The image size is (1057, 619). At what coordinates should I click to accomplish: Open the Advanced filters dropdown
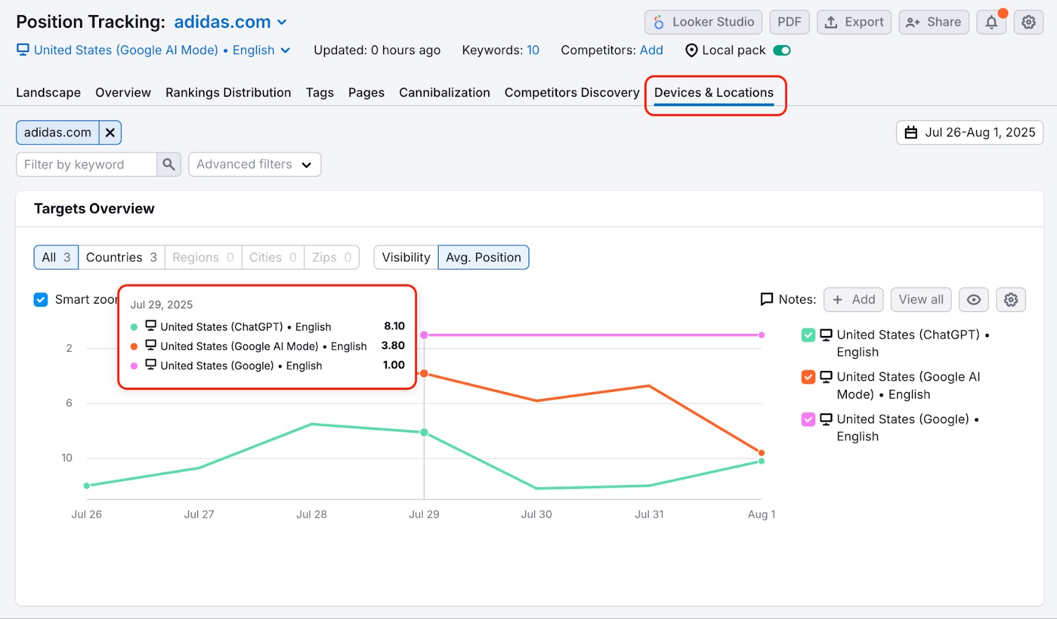(254, 164)
